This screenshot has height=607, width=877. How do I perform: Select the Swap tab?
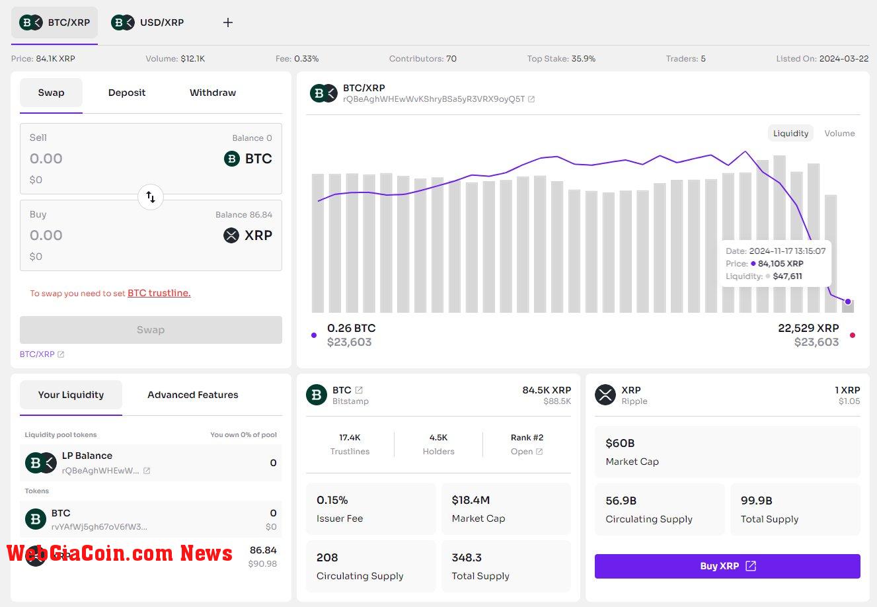pyautogui.click(x=51, y=93)
